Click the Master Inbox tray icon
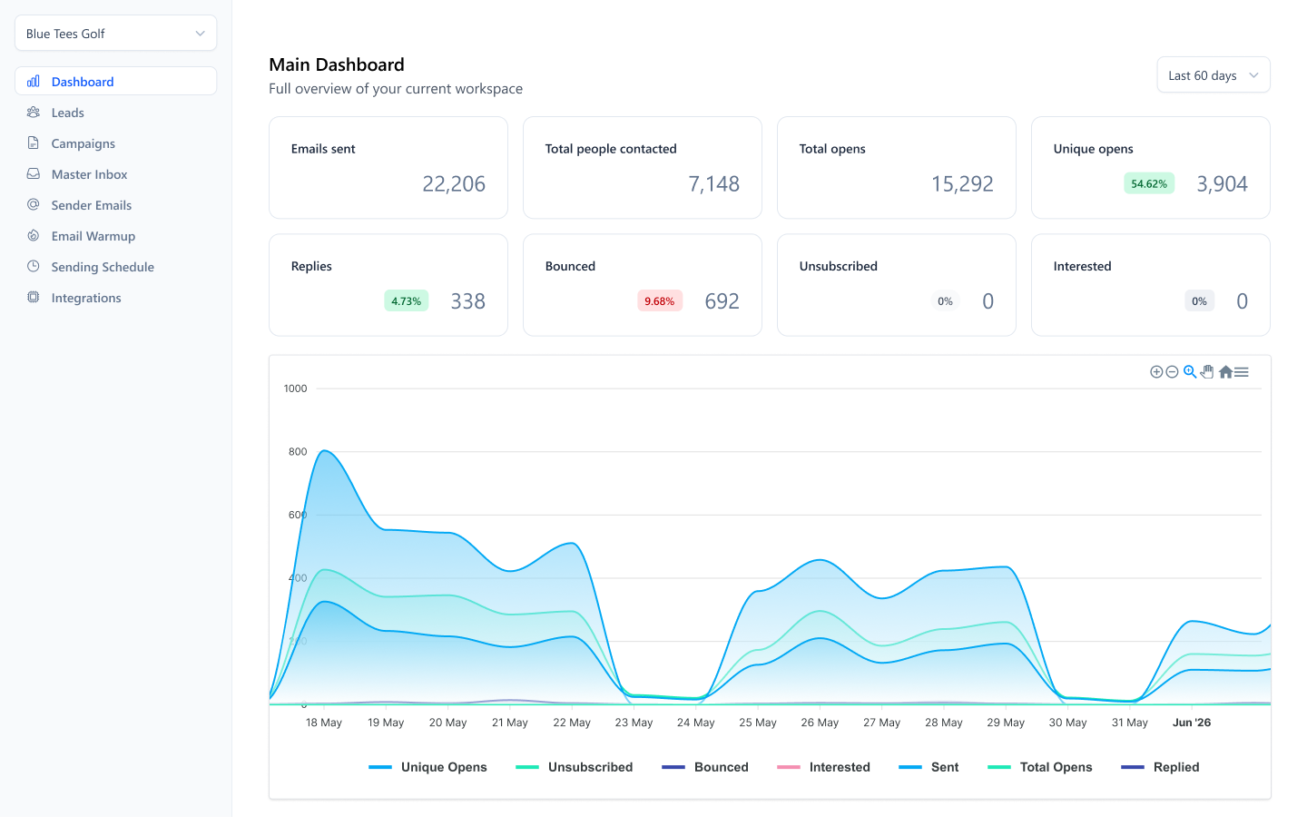 (34, 174)
